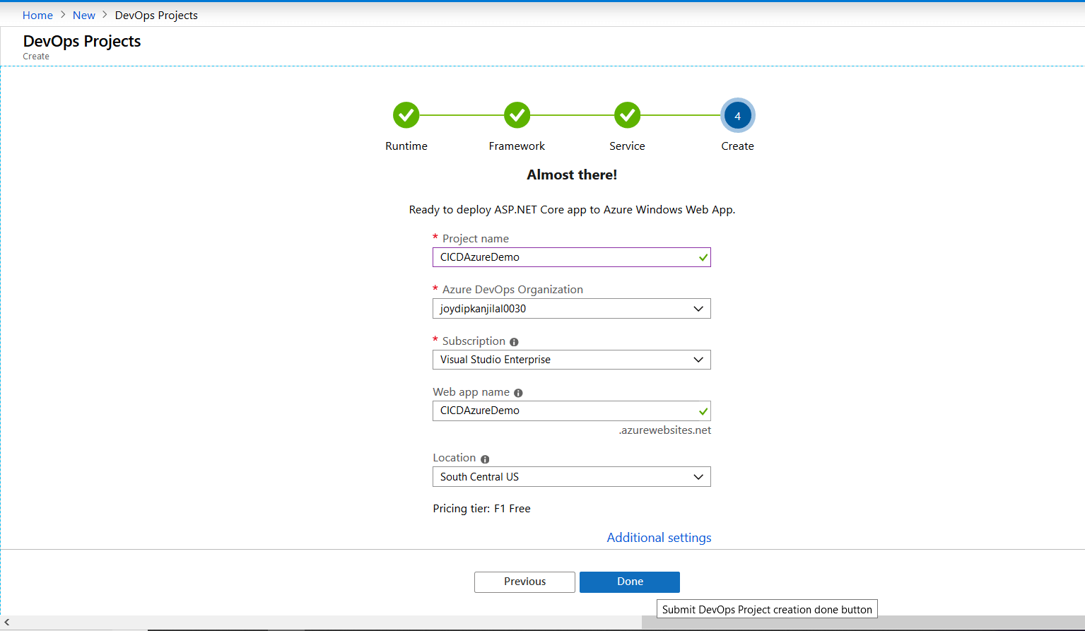Go to the Home breadcrumb

click(x=37, y=15)
